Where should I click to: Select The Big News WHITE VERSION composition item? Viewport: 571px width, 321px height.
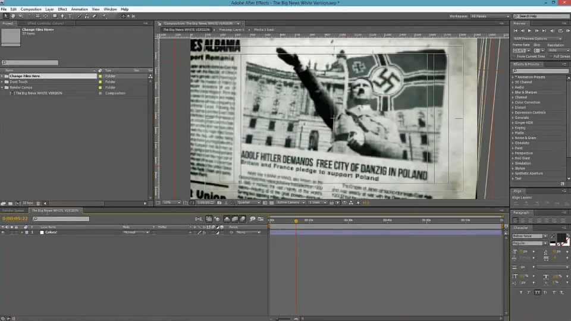(38, 93)
